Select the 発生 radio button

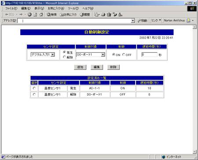click(64, 52)
